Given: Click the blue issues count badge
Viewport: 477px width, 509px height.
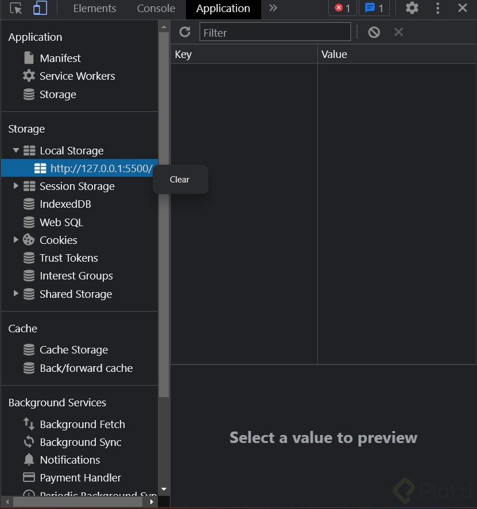Looking at the screenshot, I should point(374,9).
